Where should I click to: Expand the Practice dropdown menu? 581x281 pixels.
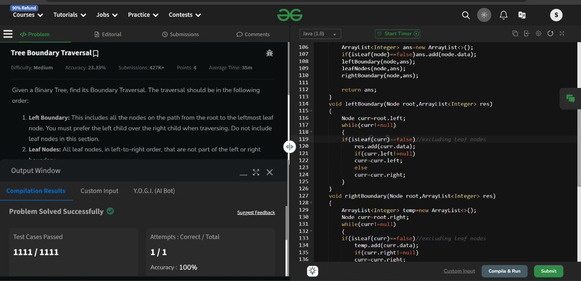(x=143, y=15)
